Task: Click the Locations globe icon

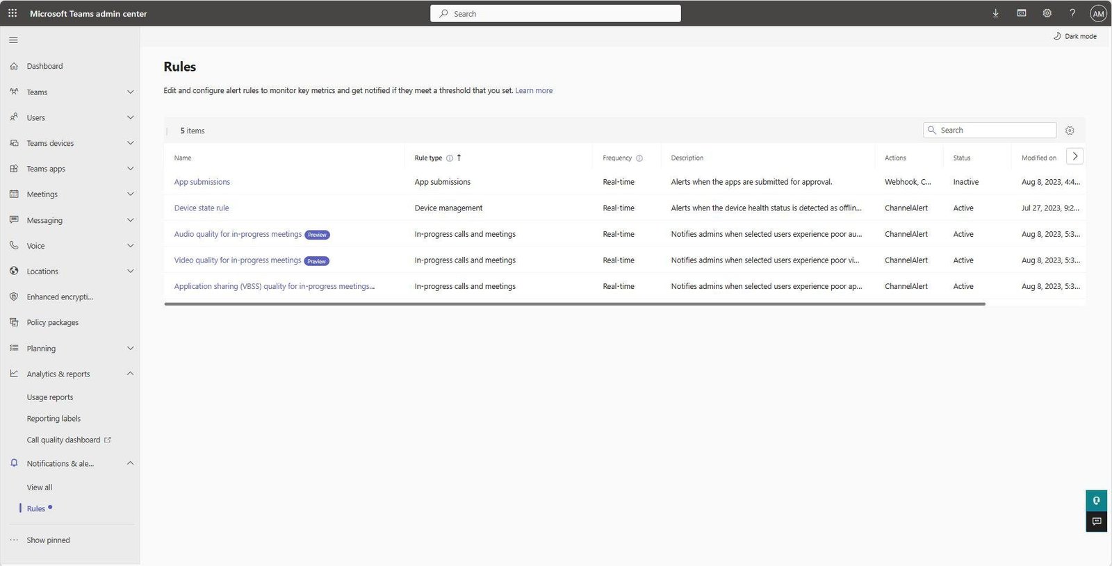Action: pyautogui.click(x=14, y=271)
